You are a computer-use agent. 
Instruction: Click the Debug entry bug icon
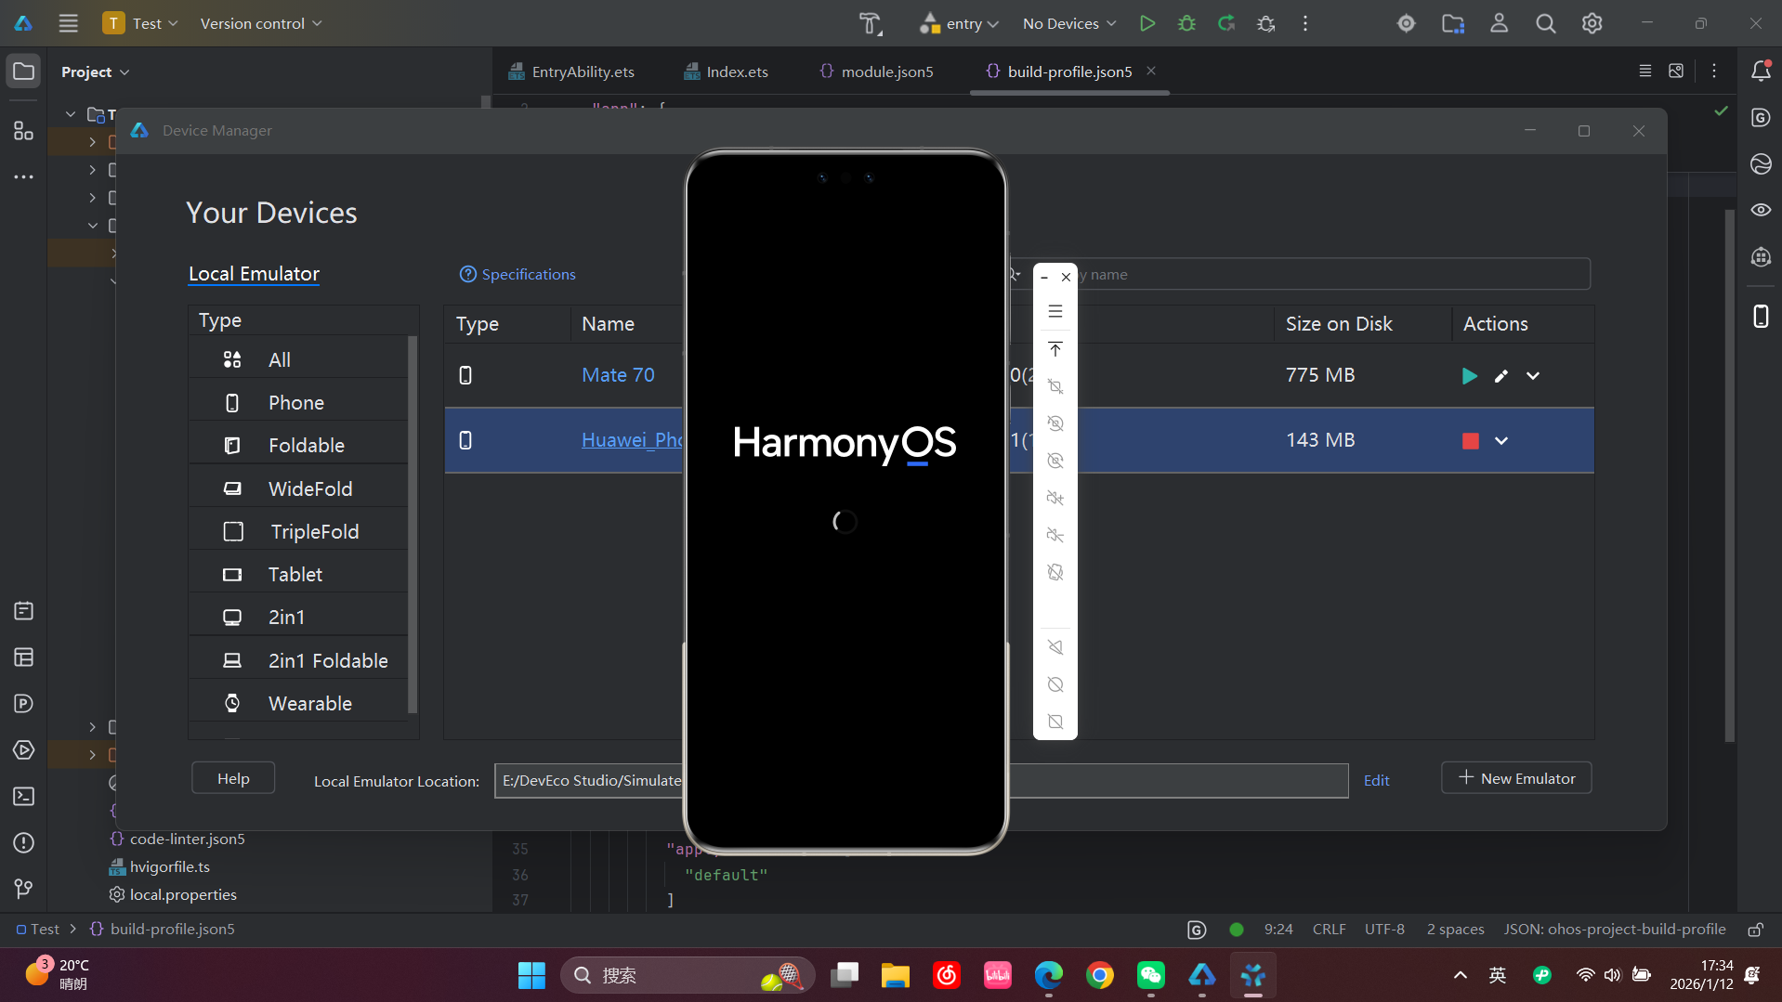1186,24
